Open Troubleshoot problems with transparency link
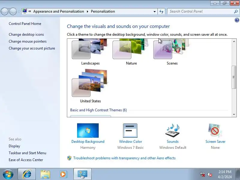The height and width of the screenshot is (180, 240). [124, 158]
